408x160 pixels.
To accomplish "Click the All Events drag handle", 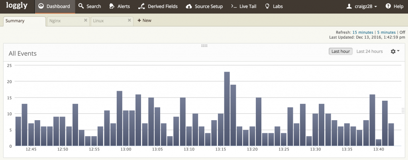I will [x=204, y=46].
